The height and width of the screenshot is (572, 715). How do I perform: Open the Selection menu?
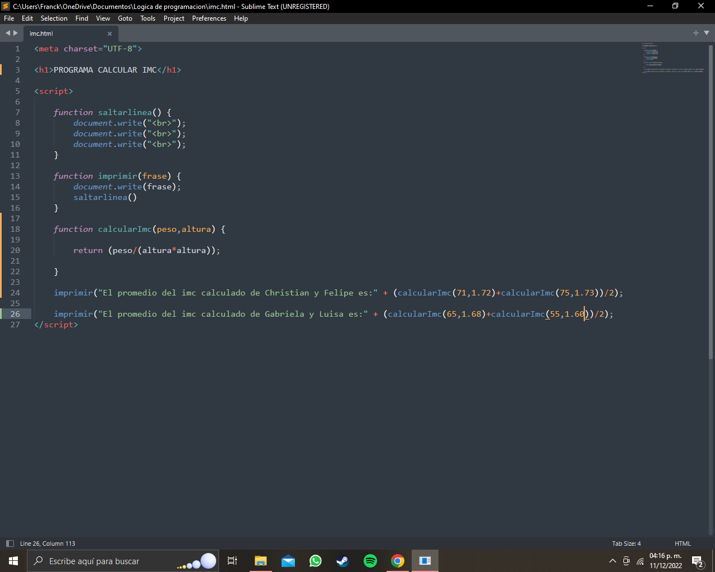tap(54, 18)
